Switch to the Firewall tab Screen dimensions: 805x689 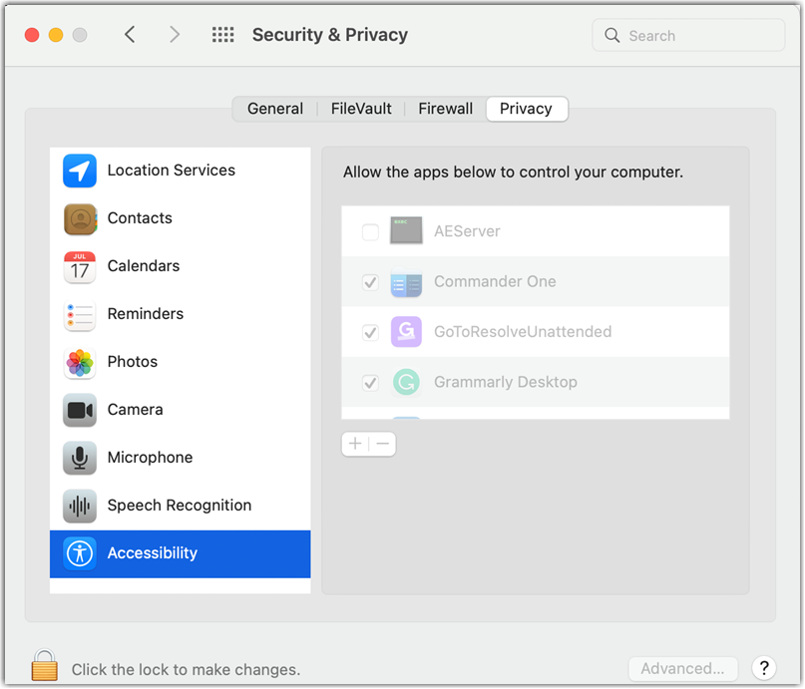pyautogui.click(x=445, y=109)
